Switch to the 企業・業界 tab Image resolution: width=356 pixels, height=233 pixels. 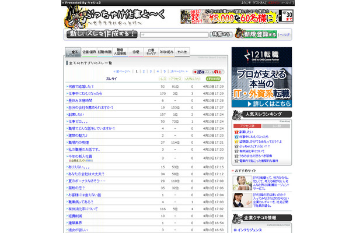coord(89,52)
